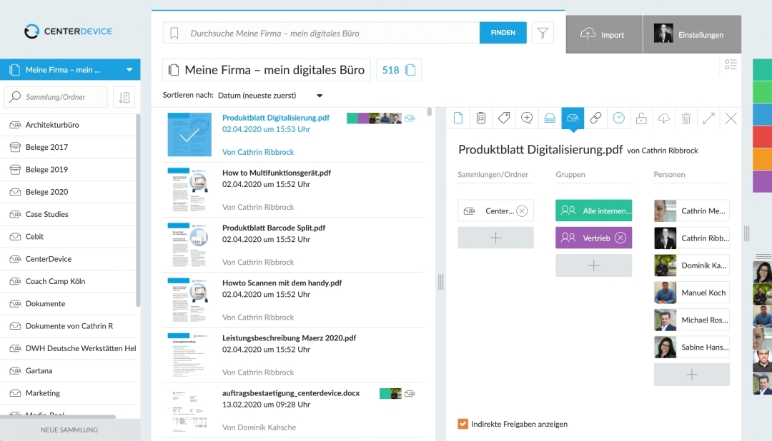Click sharing icon on Produktblatt Digitalisierung.pdf row
This screenshot has height=441, width=772.
410,118
